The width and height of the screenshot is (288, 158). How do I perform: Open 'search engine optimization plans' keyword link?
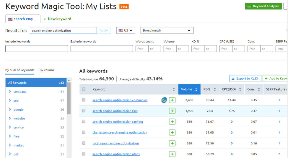(116, 154)
